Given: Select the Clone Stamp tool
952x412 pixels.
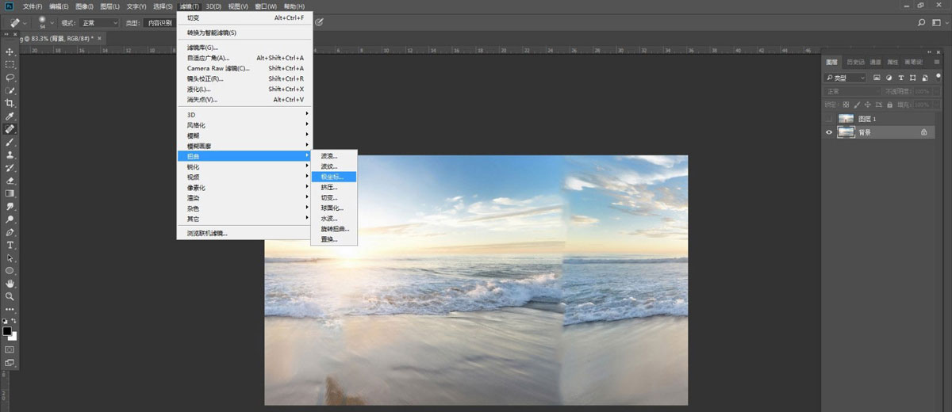Looking at the screenshot, I should (10, 154).
